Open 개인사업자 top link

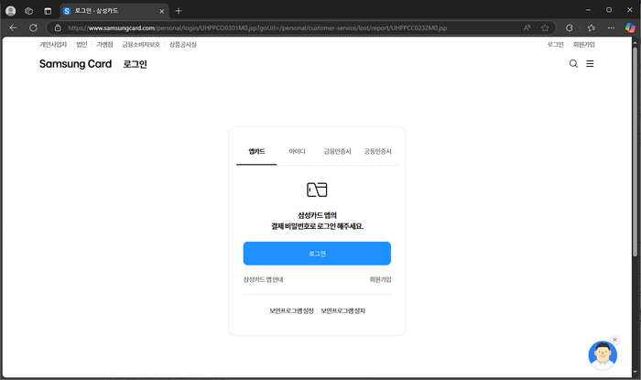click(x=53, y=45)
